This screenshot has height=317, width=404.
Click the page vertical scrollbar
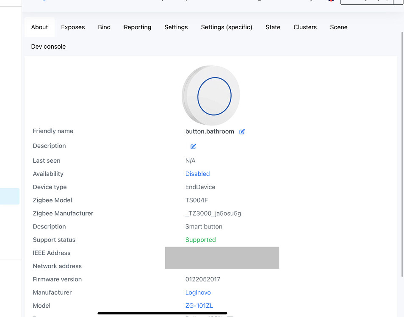point(402,155)
